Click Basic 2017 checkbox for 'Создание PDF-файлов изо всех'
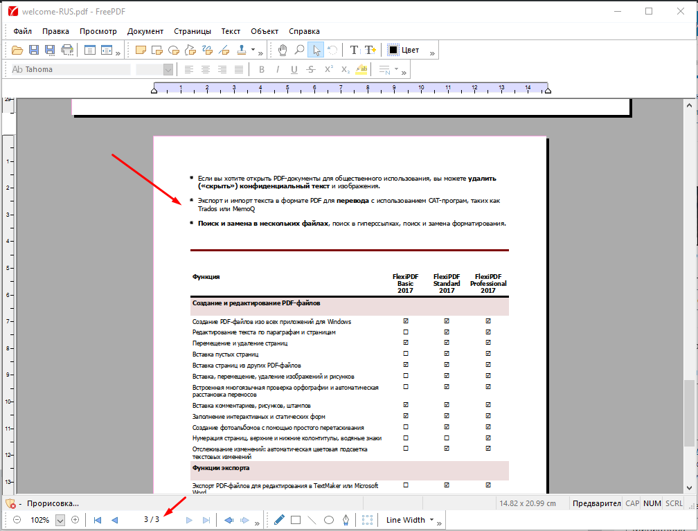 (x=406, y=321)
